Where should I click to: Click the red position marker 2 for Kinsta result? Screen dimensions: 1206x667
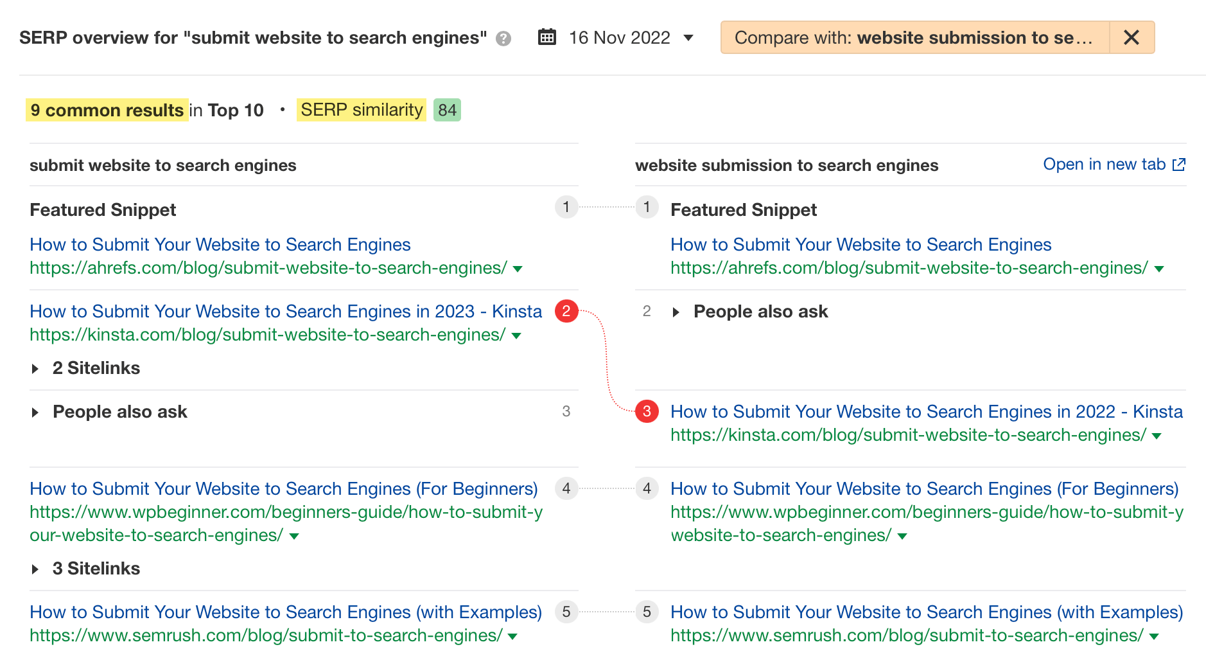566,312
